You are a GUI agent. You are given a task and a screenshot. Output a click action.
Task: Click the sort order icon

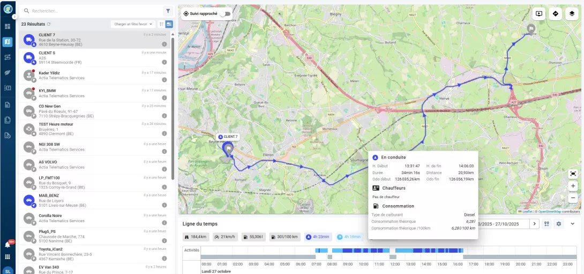pos(162,24)
